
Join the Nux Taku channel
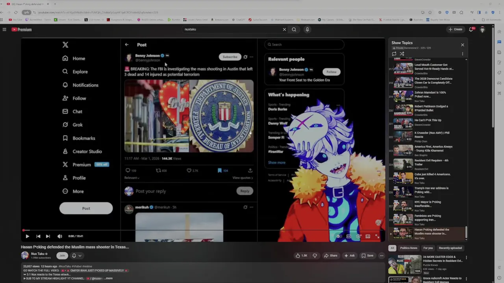[62, 255]
